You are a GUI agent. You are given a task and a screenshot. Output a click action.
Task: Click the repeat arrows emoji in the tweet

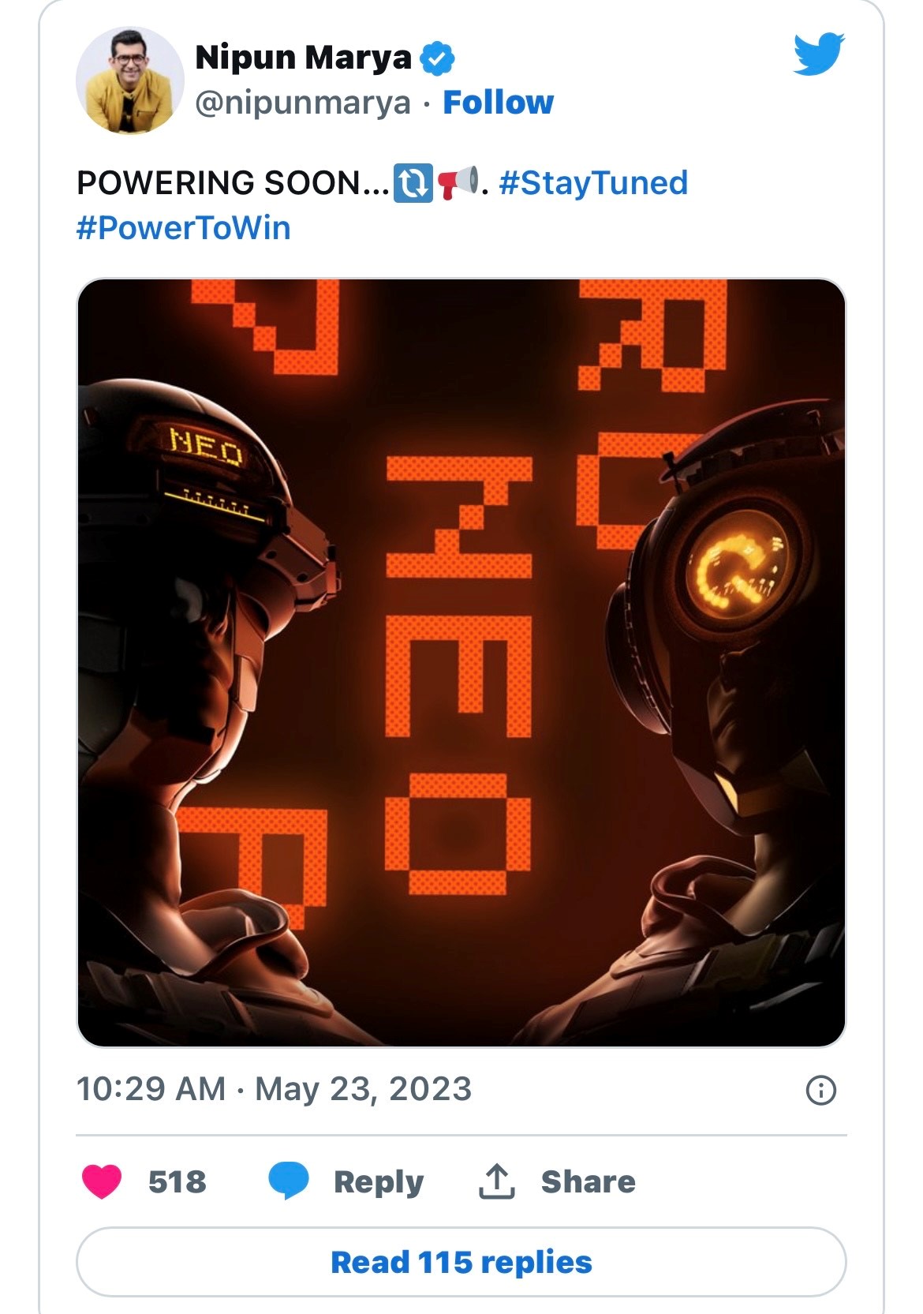click(413, 182)
